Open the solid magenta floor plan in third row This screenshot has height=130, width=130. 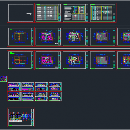click(x=48, y=60)
